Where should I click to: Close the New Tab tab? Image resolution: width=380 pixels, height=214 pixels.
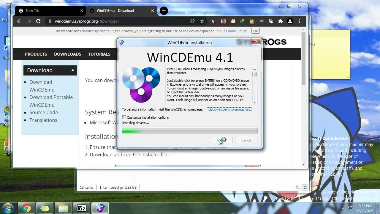(82, 11)
